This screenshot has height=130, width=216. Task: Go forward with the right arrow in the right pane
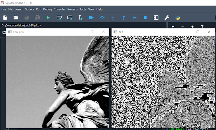pyautogui.click(x=182, y=26)
